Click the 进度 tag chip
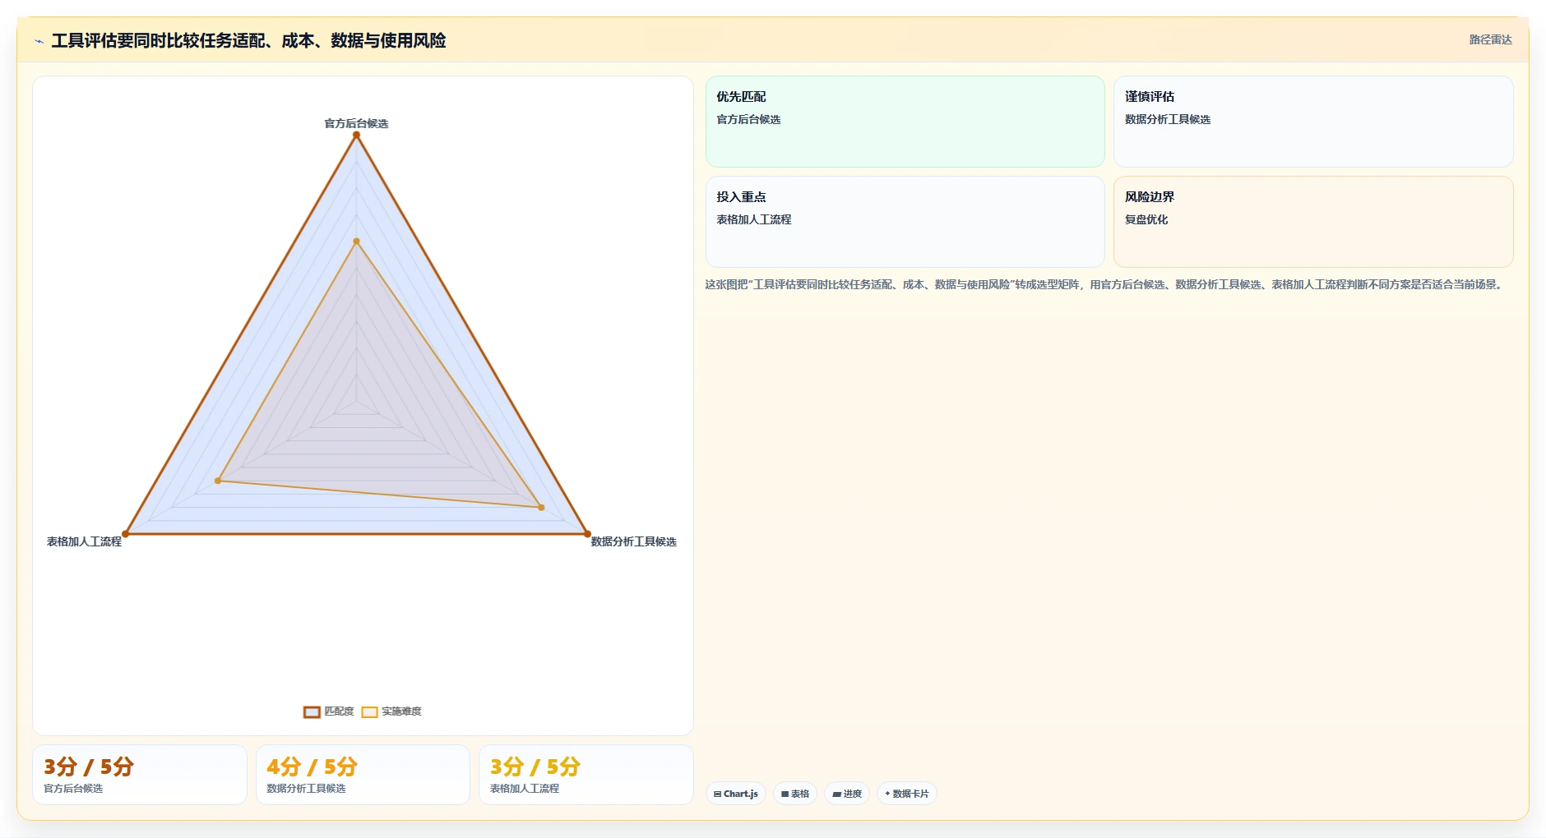 [x=847, y=794]
